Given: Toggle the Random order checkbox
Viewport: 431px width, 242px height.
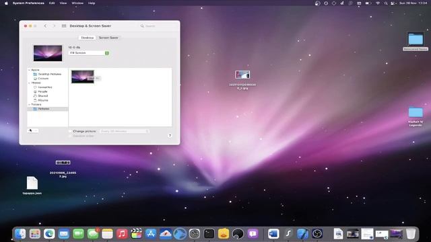Looking at the screenshot, I should click(x=70, y=136).
